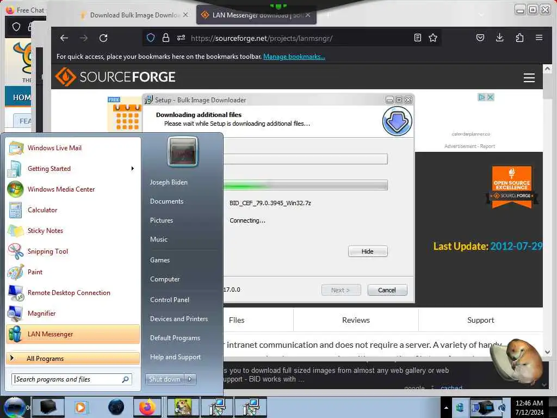Image resolution: width=557 pixels, height=418 pixels.
Task: Click the green download progress bar
Action: tap(306, 185)
